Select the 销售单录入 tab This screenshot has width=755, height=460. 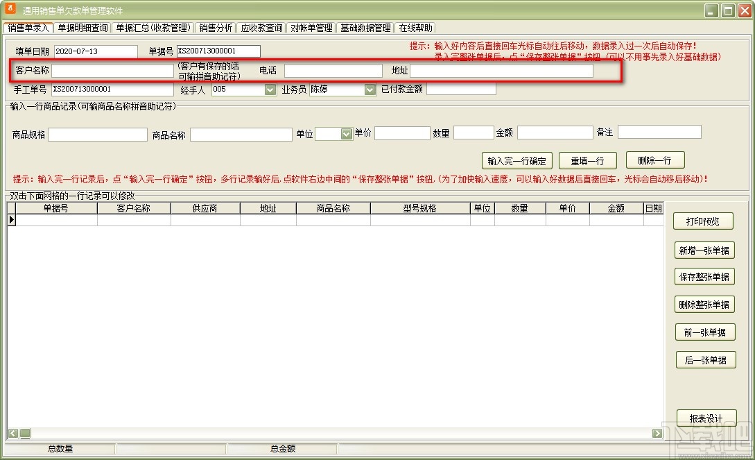click(x=27, y=28)
